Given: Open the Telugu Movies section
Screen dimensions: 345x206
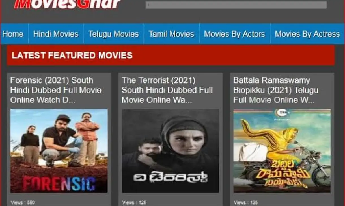Looking at the screenshot, I should (x=113, y=34).
